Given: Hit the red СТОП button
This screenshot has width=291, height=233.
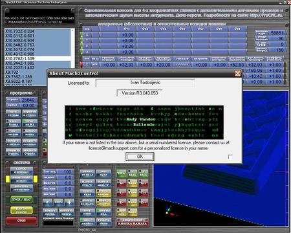Looking at the screenshot, I should click(x=21, y=221).
